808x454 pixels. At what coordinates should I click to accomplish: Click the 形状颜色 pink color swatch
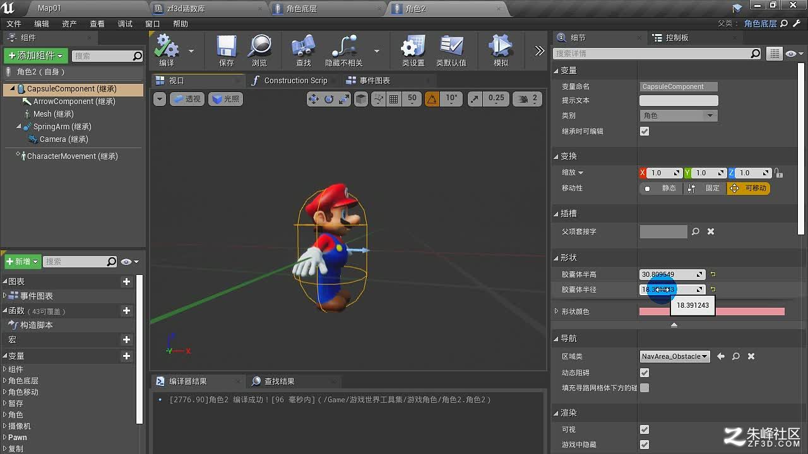[712, 311]
